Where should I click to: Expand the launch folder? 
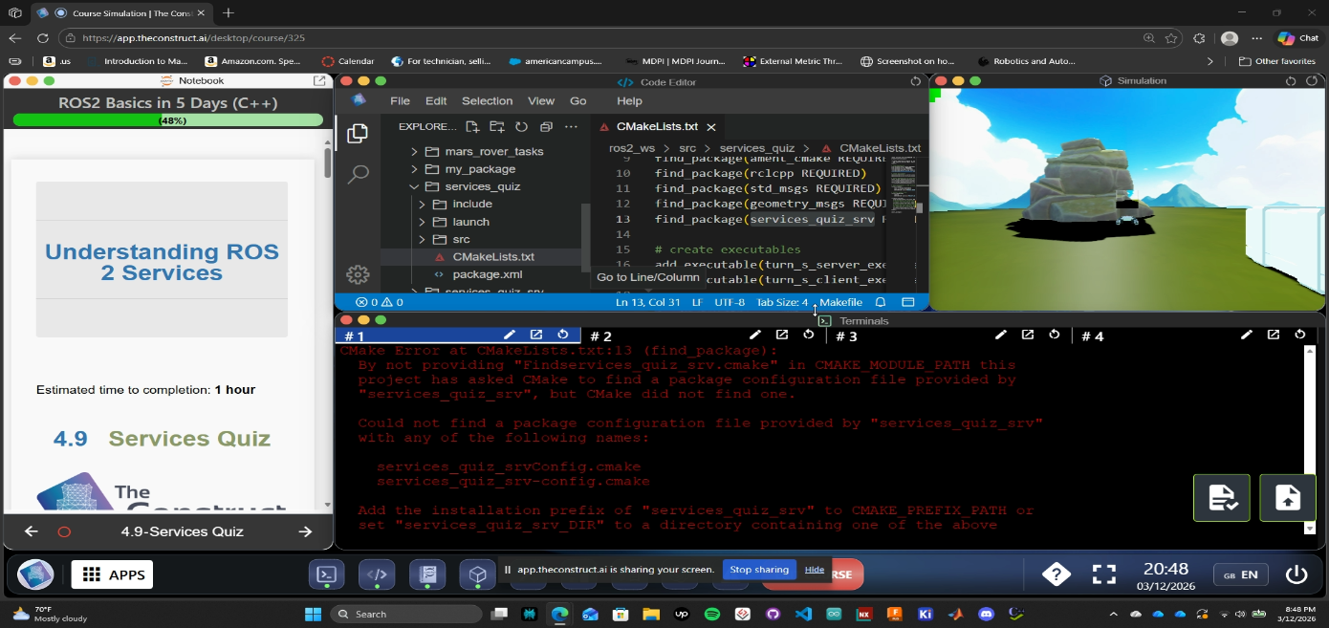point(470,222)
